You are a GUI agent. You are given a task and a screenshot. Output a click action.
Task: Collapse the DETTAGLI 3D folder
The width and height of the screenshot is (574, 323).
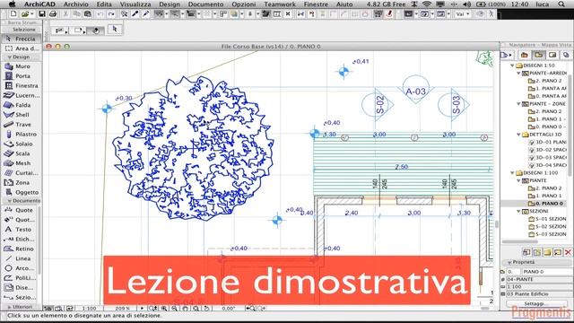coord(518,135)
